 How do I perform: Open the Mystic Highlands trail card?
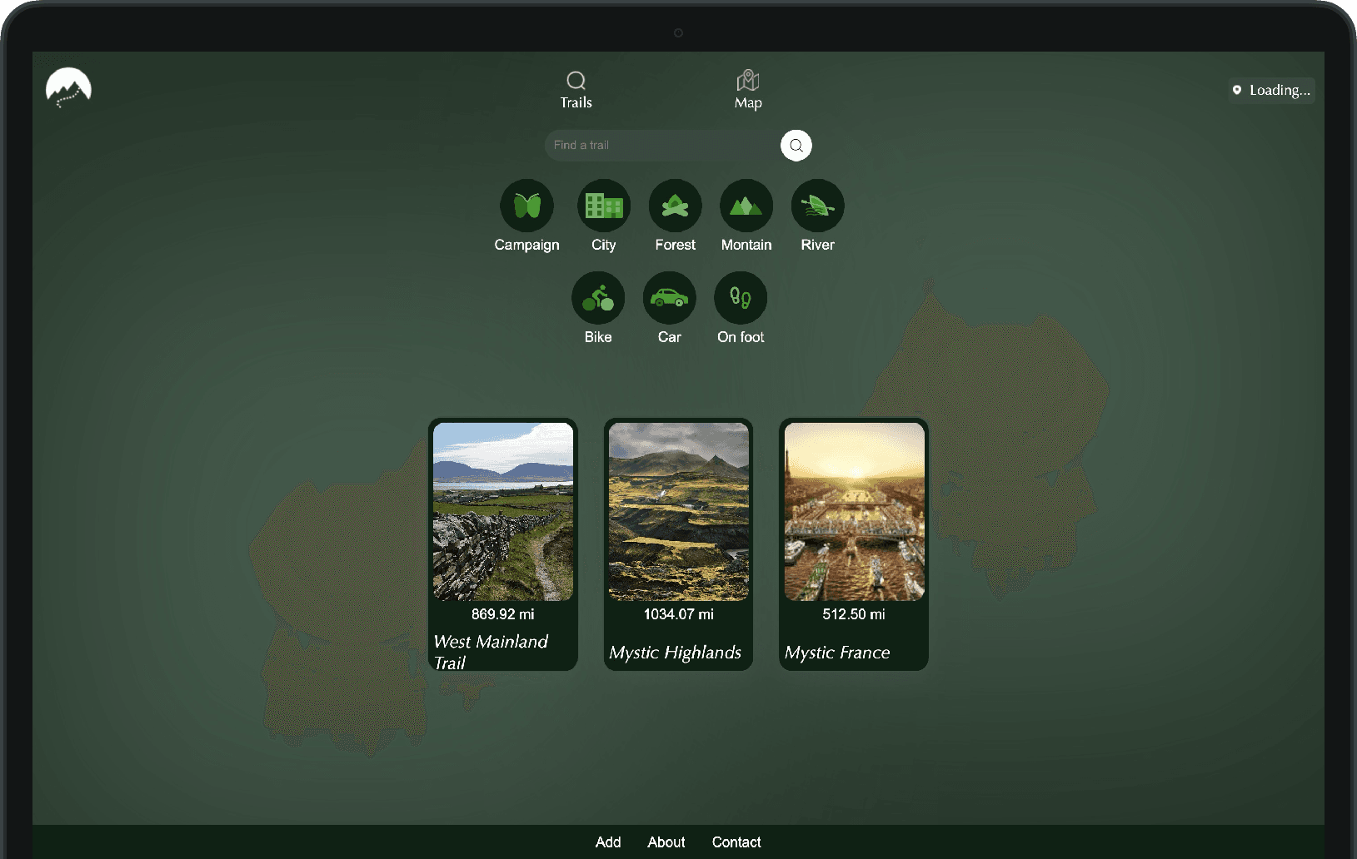point(677,545)
